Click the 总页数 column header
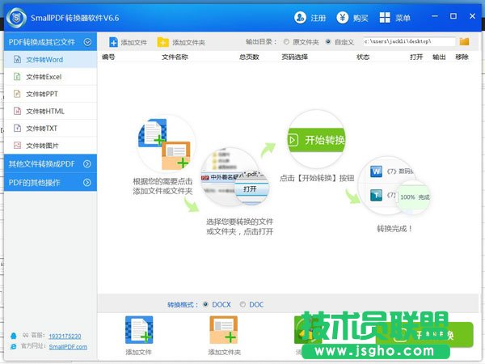Screen dimensions: 485x364 click(249, 57)
